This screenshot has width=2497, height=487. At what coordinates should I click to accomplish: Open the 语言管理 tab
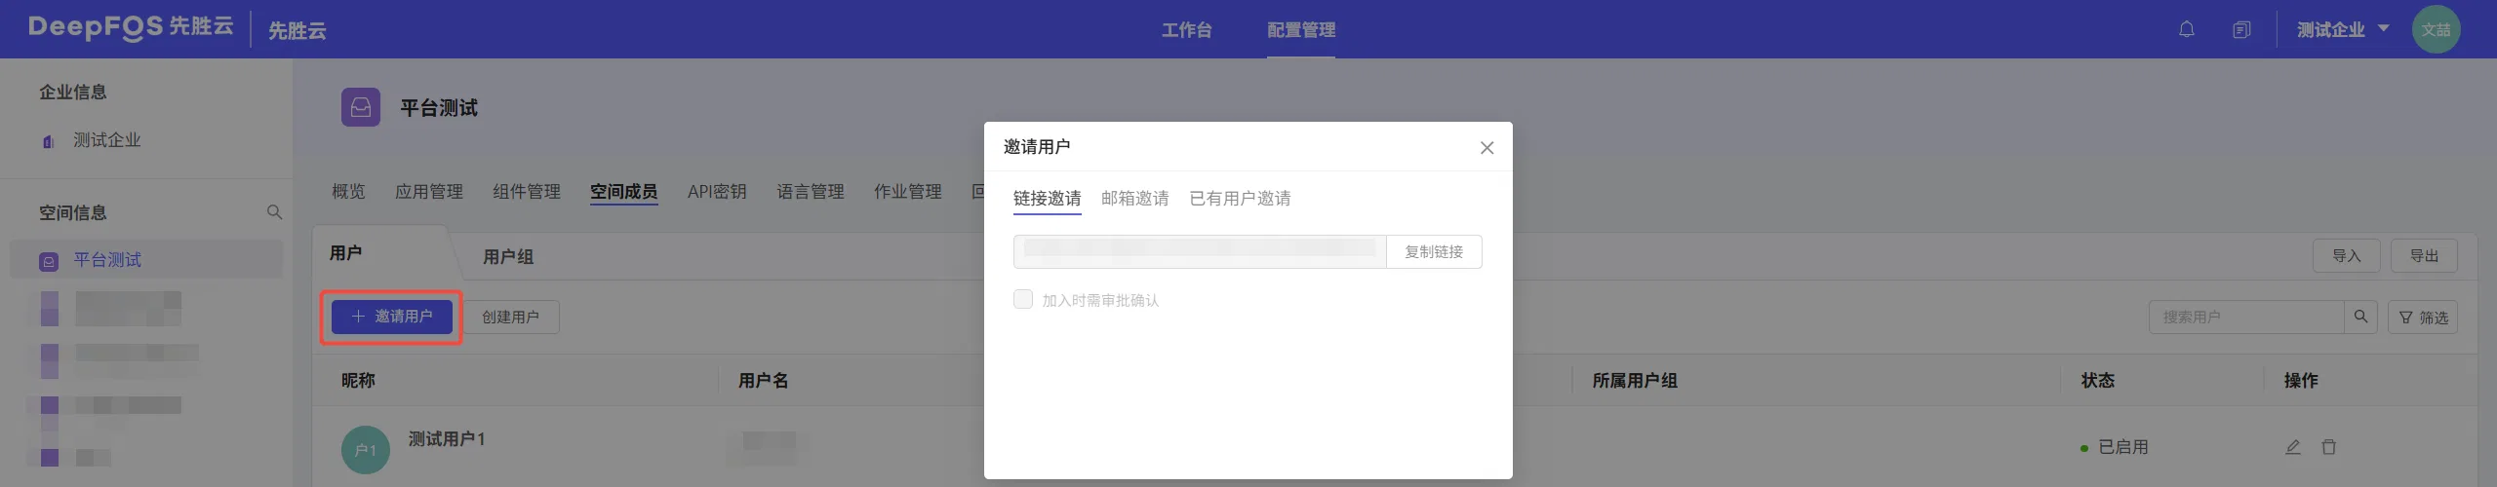pos(810,192)
